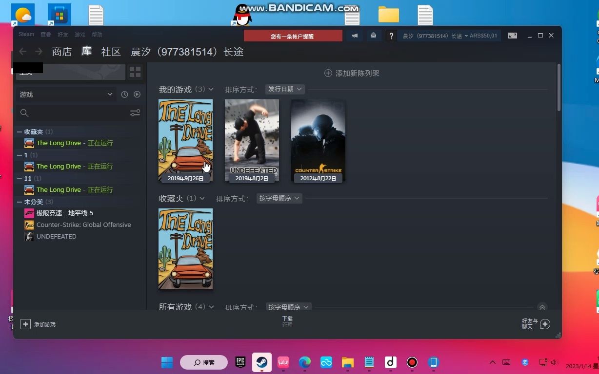Click the recent activity clock icon
Image resolution: width=599 pixels, height=374 pixels.
[124, 94]
